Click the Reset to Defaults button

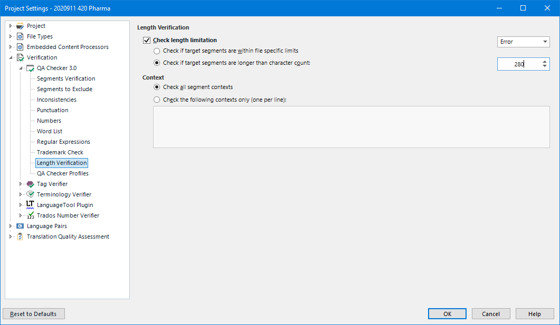(x=33, y=313)
